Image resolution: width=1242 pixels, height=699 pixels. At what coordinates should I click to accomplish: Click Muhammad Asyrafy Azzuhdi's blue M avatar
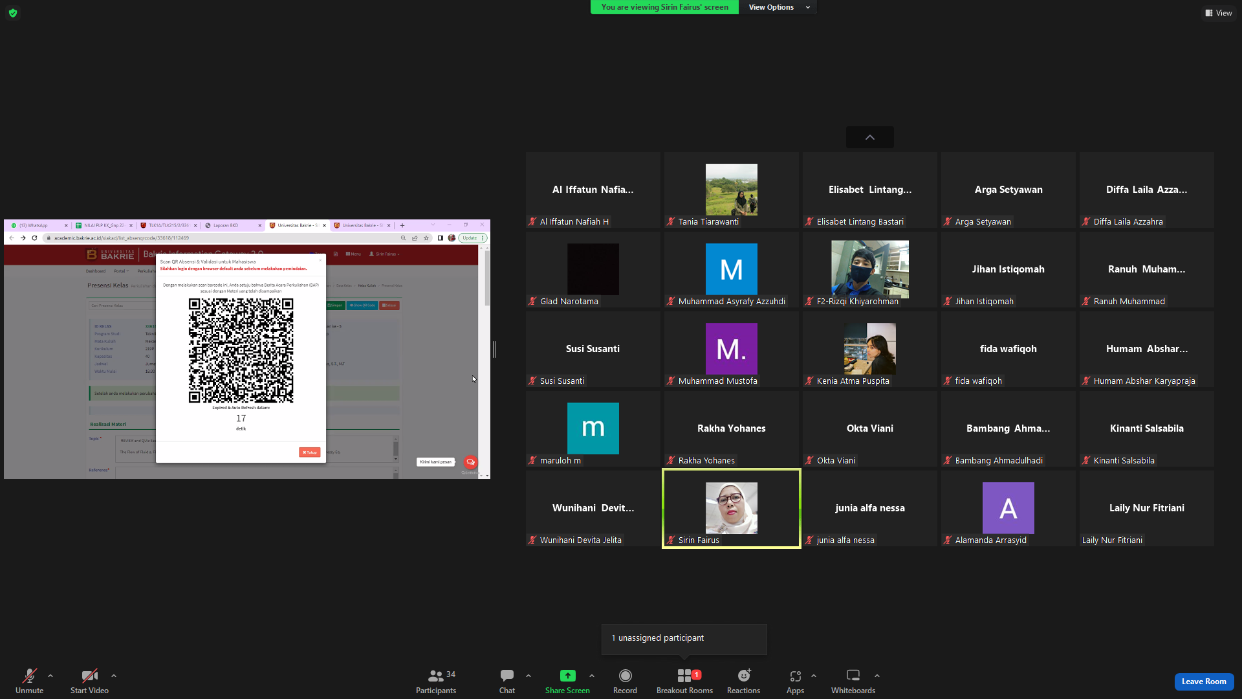click(x=732, y=269)
